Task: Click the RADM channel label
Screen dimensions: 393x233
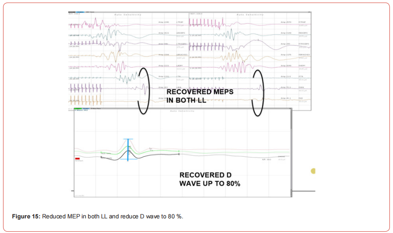Action: point(302,66)
